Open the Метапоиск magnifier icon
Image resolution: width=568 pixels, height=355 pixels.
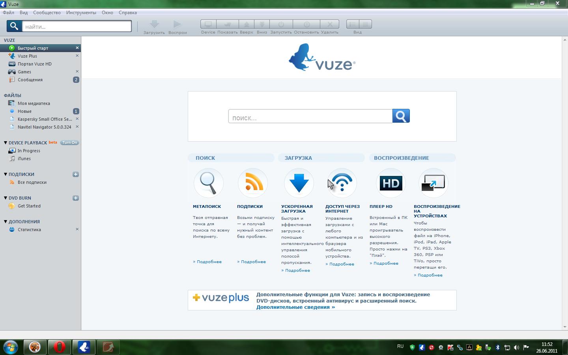[208, 183]
